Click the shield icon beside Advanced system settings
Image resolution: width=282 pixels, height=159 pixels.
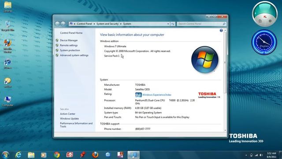tap(57, 55)
